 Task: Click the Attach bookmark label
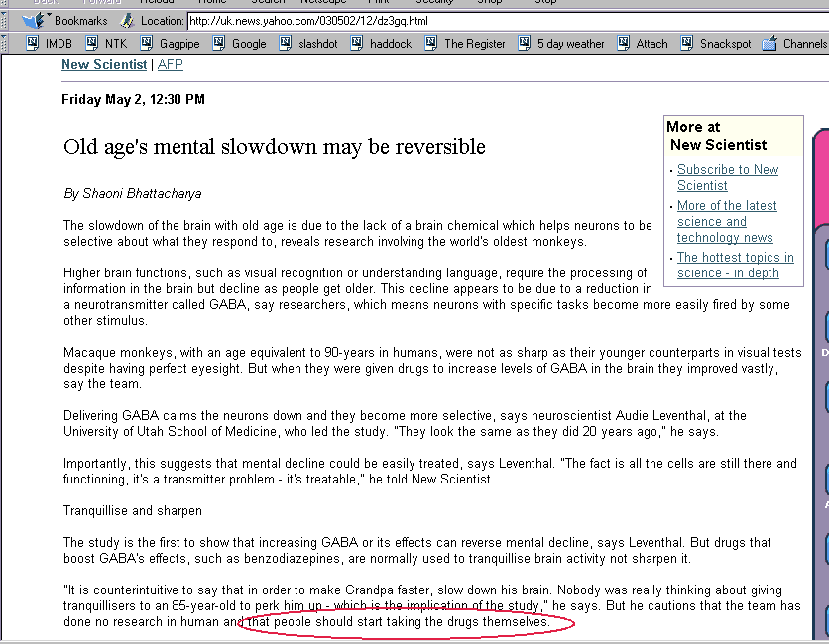(651, 44)
